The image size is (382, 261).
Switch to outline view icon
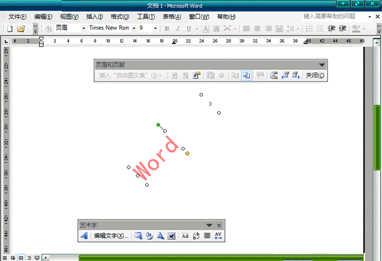29,257
